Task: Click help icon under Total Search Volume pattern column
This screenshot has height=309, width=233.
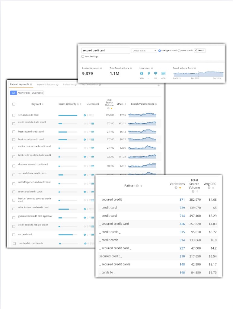Action: 193,191
